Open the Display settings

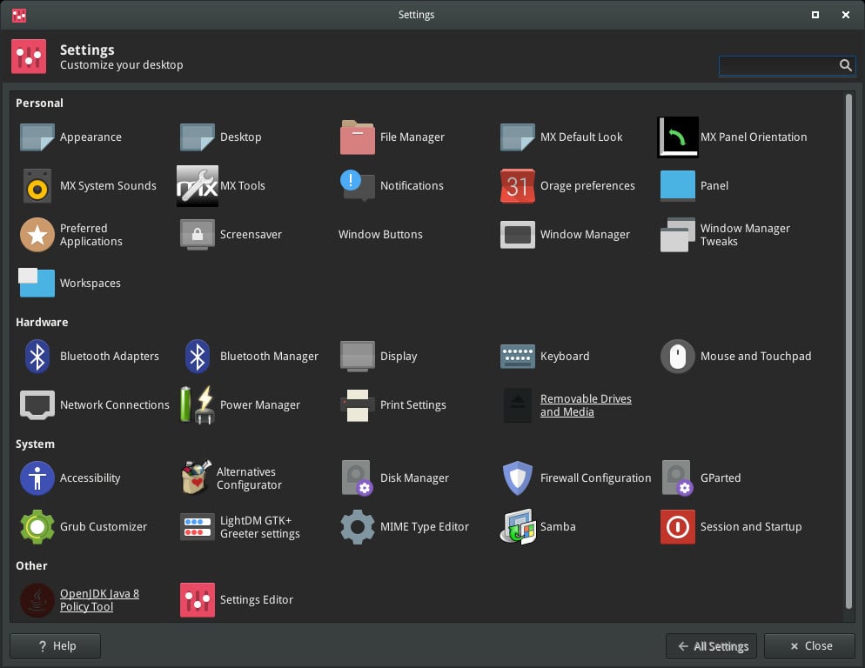(x=398, y=356)
